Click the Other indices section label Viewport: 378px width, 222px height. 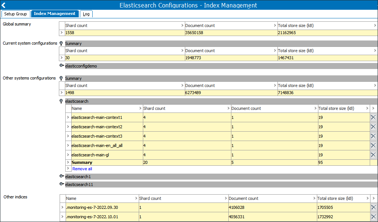[15, 197]
